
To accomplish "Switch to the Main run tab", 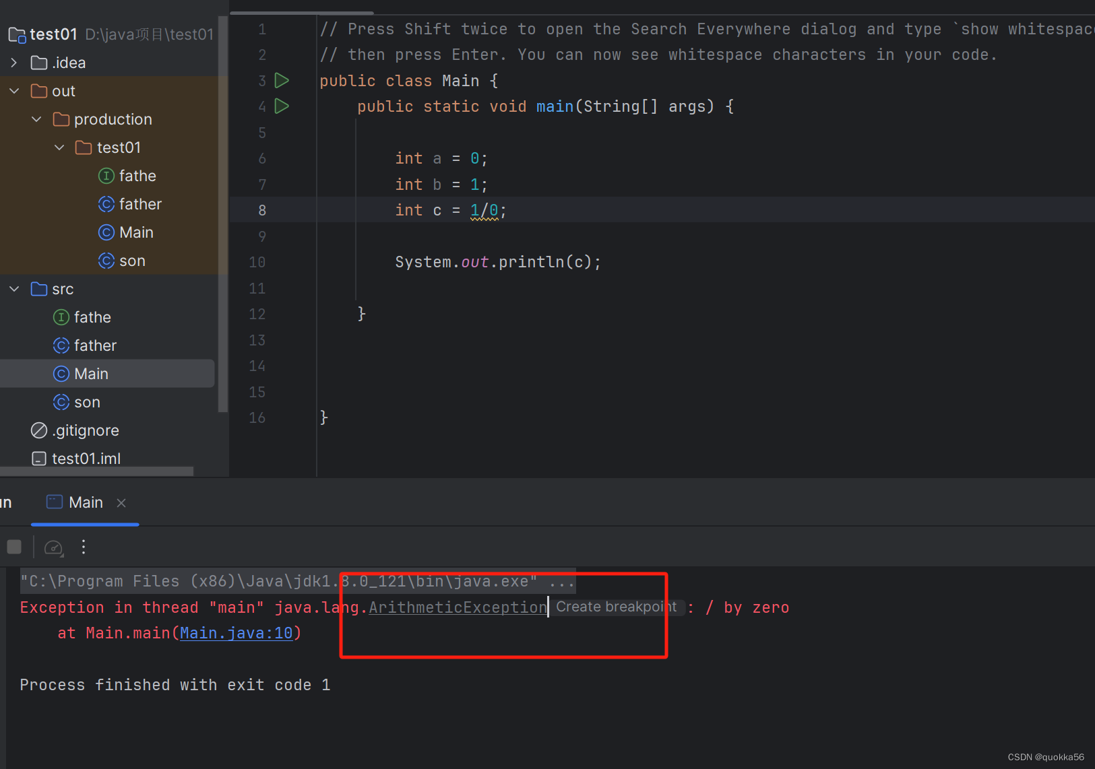I will point(86,502).
